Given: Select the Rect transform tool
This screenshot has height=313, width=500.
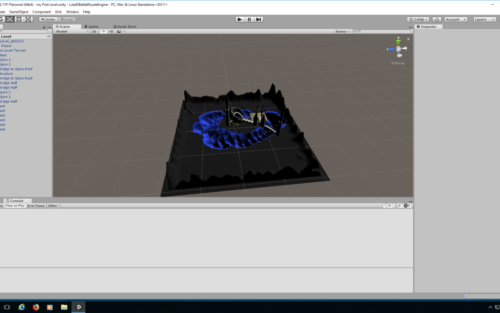Looking at the screenshot, I should (x=19, y=19).
